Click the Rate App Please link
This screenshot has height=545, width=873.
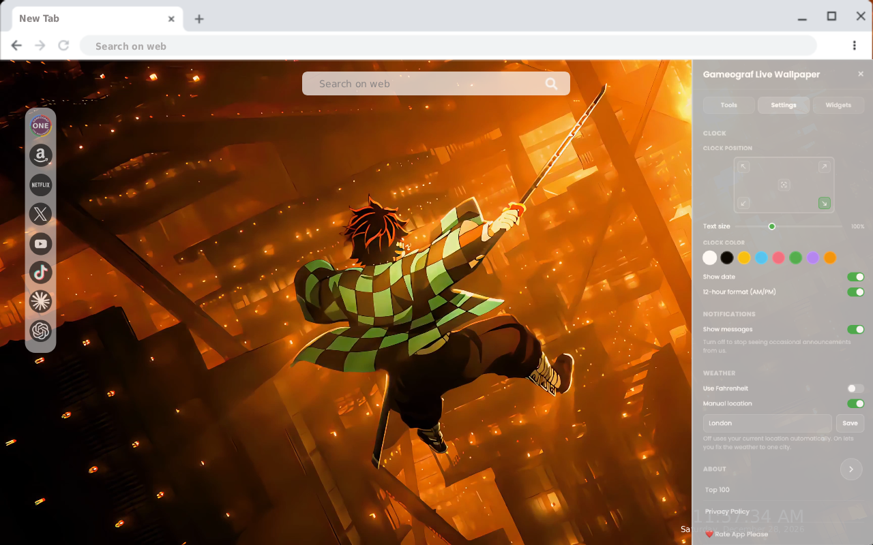point(737,534)
